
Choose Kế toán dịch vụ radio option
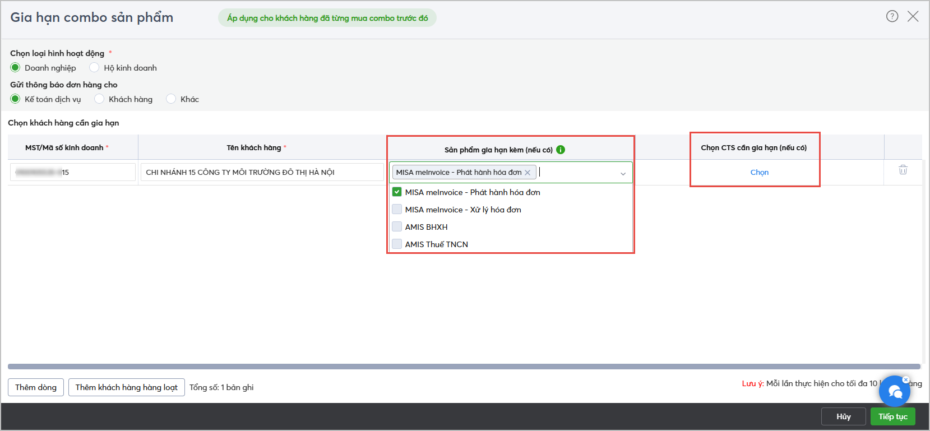point(15,99)
